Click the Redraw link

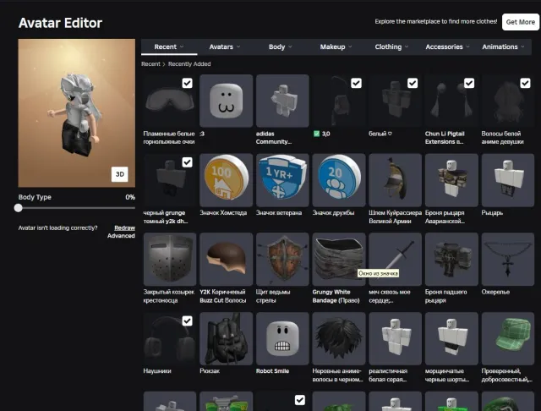[124, 228]
